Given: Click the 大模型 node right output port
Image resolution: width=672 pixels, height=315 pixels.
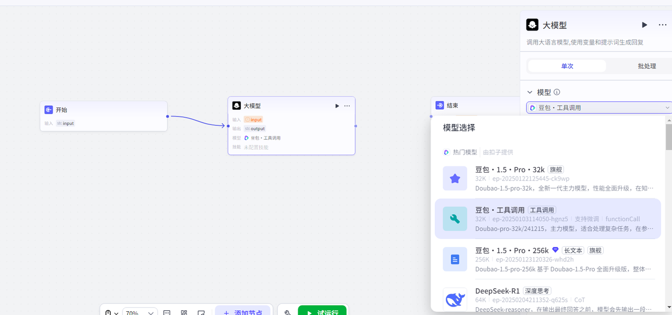Looking at the screenshot, I should pos(355,126).
